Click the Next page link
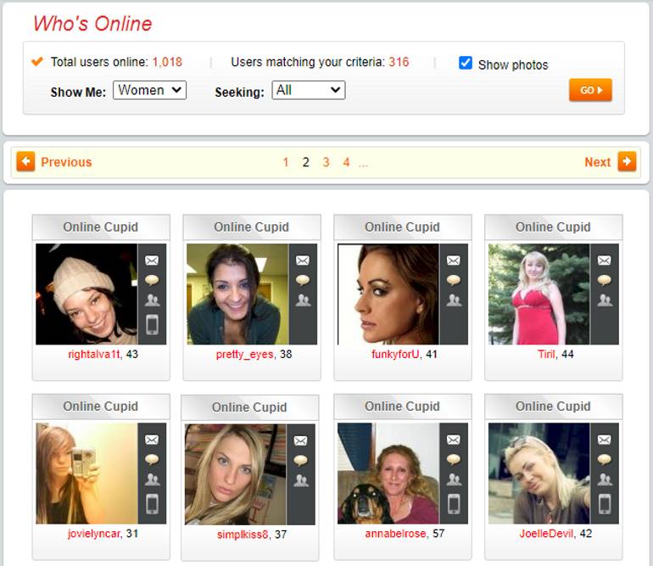 coord(597,162)
